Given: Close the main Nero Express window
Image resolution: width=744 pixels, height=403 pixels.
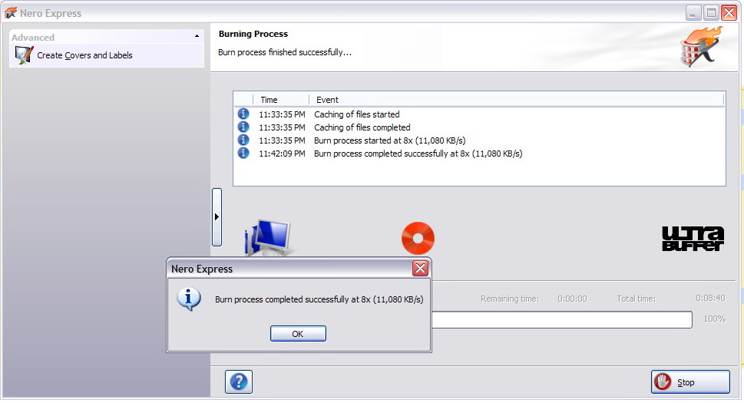Looking at the screenshot, I should pos(729,13).
